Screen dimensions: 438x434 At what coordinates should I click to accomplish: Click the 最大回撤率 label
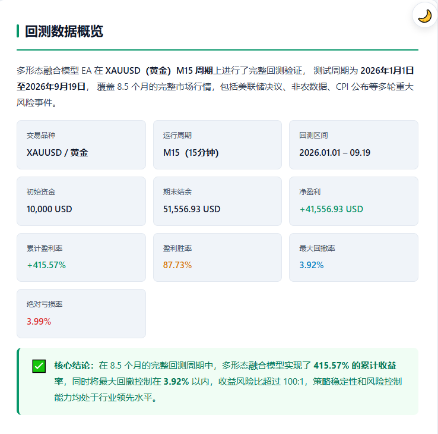[x=317, y=248]
